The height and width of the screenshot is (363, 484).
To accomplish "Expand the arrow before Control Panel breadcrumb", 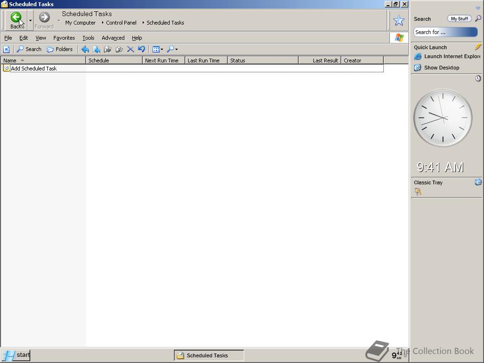I will coord(103,23).
